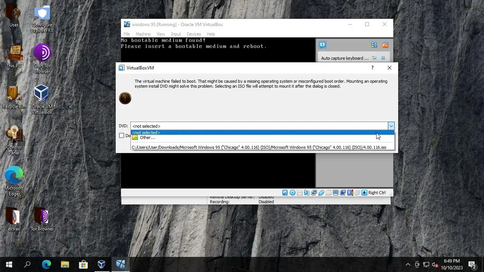Select the Tor Browser folder desktop icon
Viewport: 484px width, 272px height.
[x=42, y=220]
